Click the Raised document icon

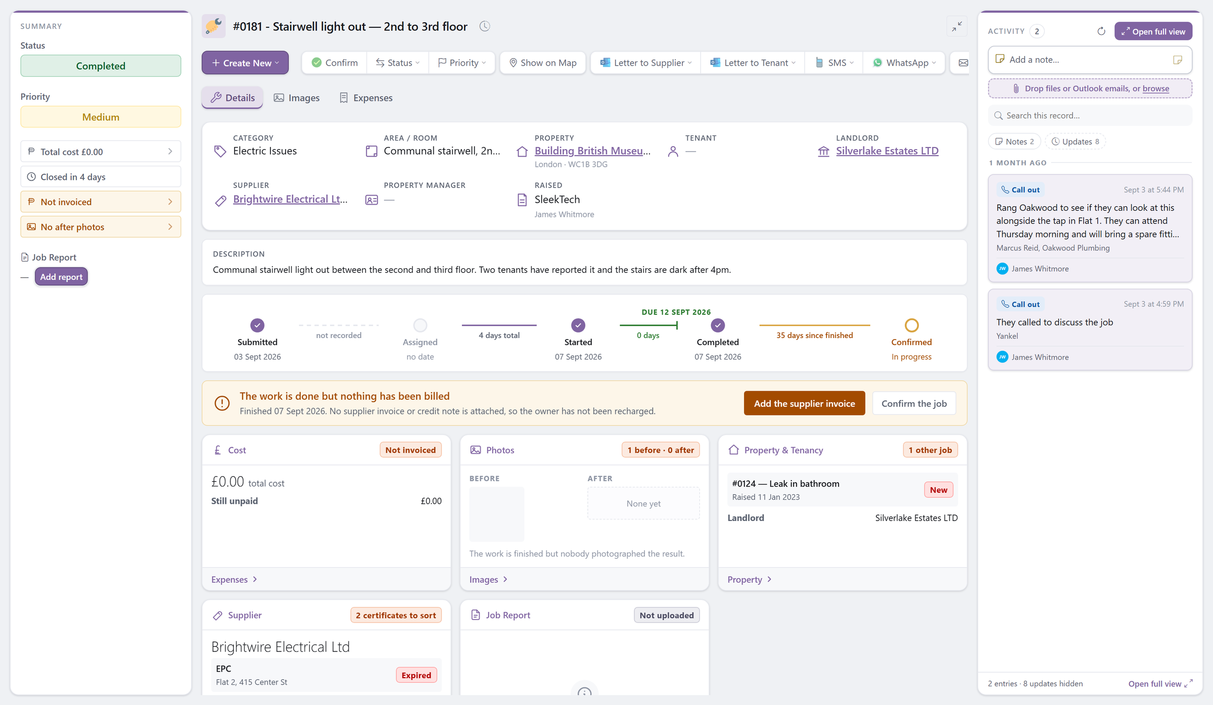click(522, 200)
